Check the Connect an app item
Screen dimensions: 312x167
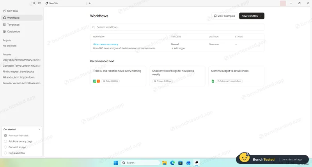point(5,147)
